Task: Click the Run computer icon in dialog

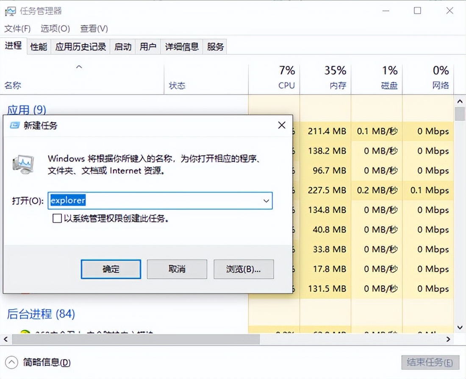Action: [23, 164]
